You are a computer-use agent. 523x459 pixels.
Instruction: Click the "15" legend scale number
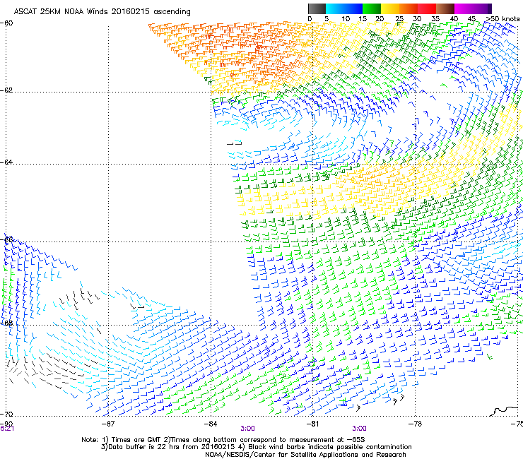click(x=363, y=18)
